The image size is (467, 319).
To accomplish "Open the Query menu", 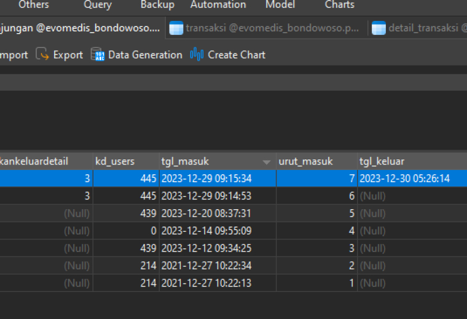I will (98, 5).
